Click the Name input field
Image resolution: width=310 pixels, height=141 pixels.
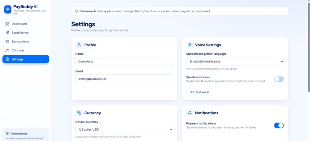click(124, 61)
